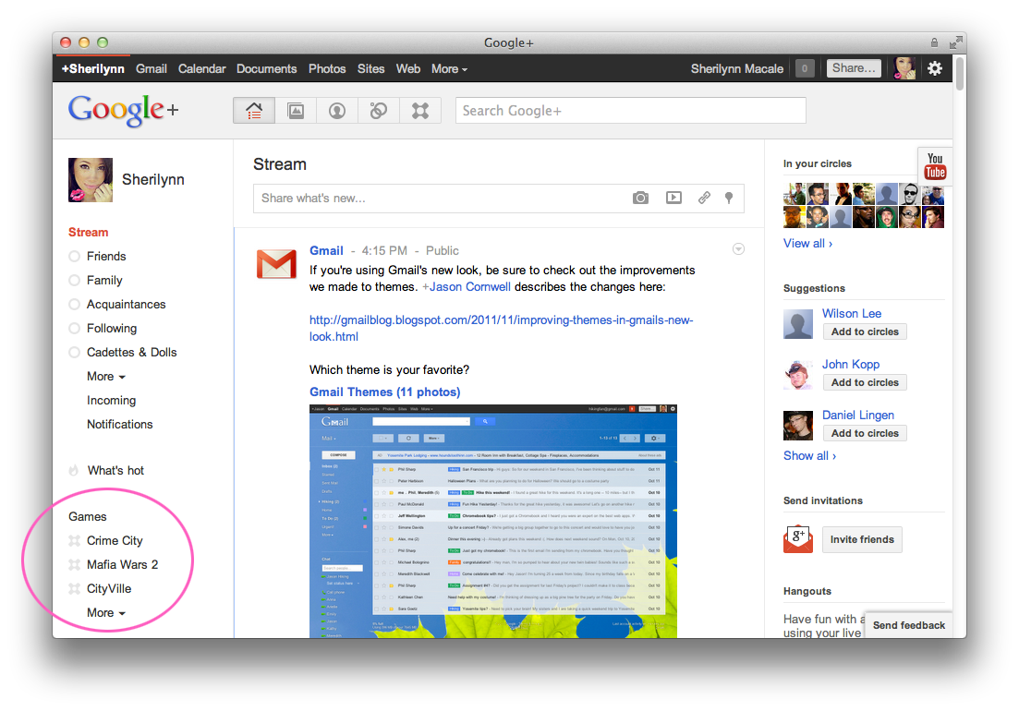Click Sherilynn's profile photo in sidebar

point(91,180)
